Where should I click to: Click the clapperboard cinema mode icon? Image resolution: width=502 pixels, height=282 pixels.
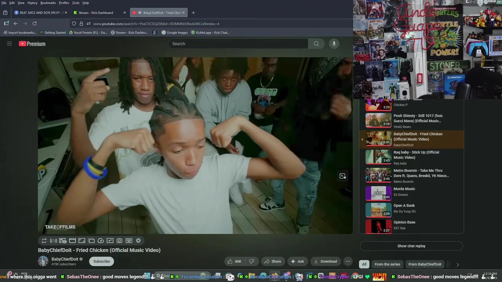tap(72, 241)
